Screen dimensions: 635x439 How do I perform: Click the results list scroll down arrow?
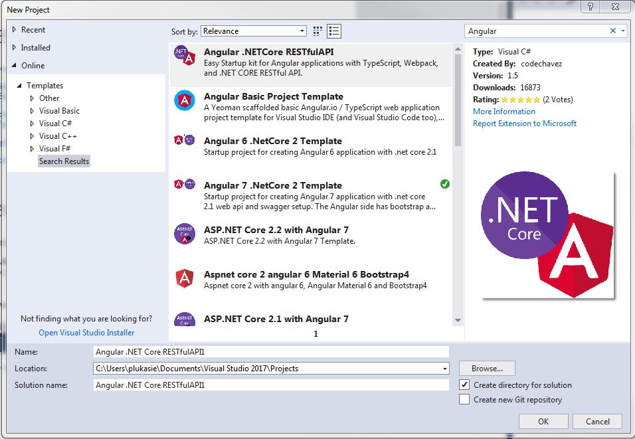458,320
